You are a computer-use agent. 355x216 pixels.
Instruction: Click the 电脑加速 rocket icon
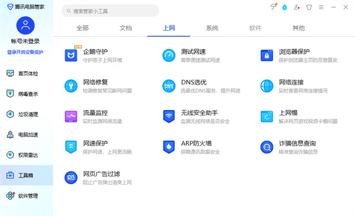click(10, 134)
